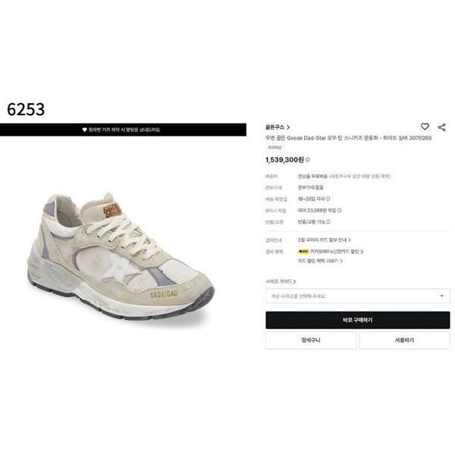Open the 골든구스 brand page link
The width and height of the screenshot is (455, 455).
(x=277, y=127)
